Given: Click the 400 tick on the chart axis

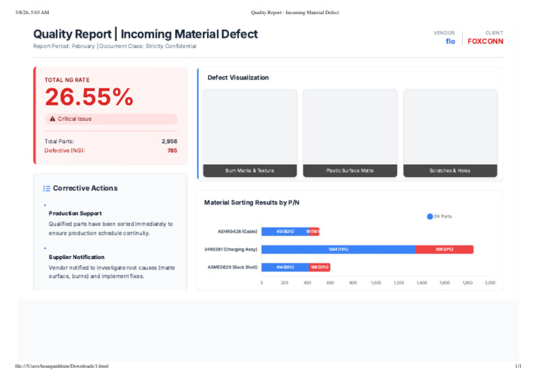Looking at the screenshot, I should coord(307,283).
